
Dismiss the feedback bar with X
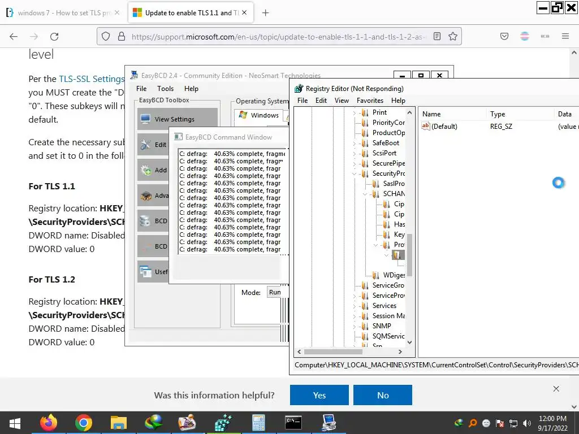coord(556,389)
